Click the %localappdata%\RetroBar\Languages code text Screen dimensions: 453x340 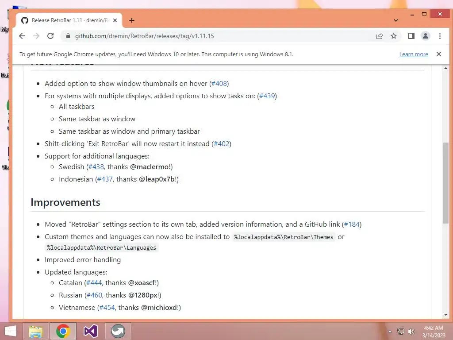(x=101, y=248)
